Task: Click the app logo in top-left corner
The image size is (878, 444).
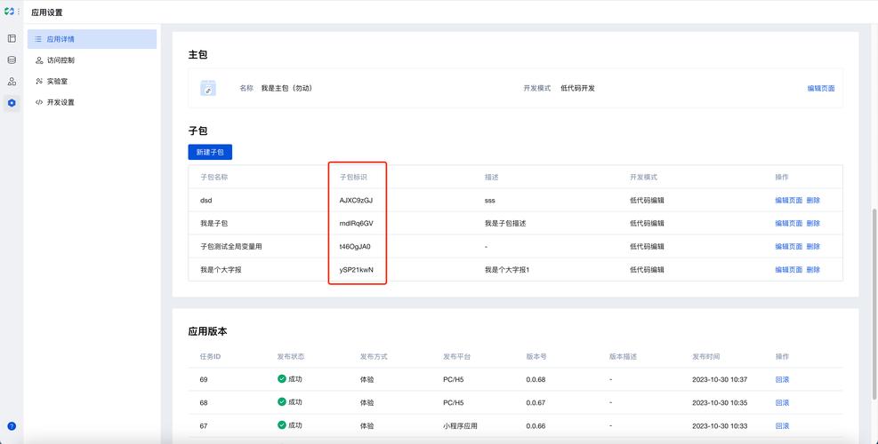Action: tap(8, 12)
